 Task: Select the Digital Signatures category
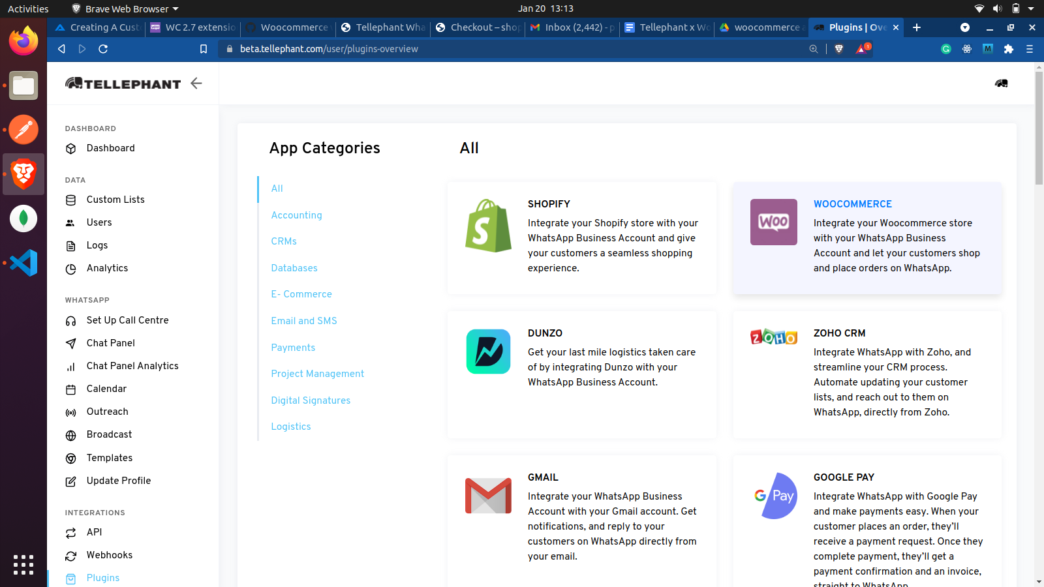[311, 400]
